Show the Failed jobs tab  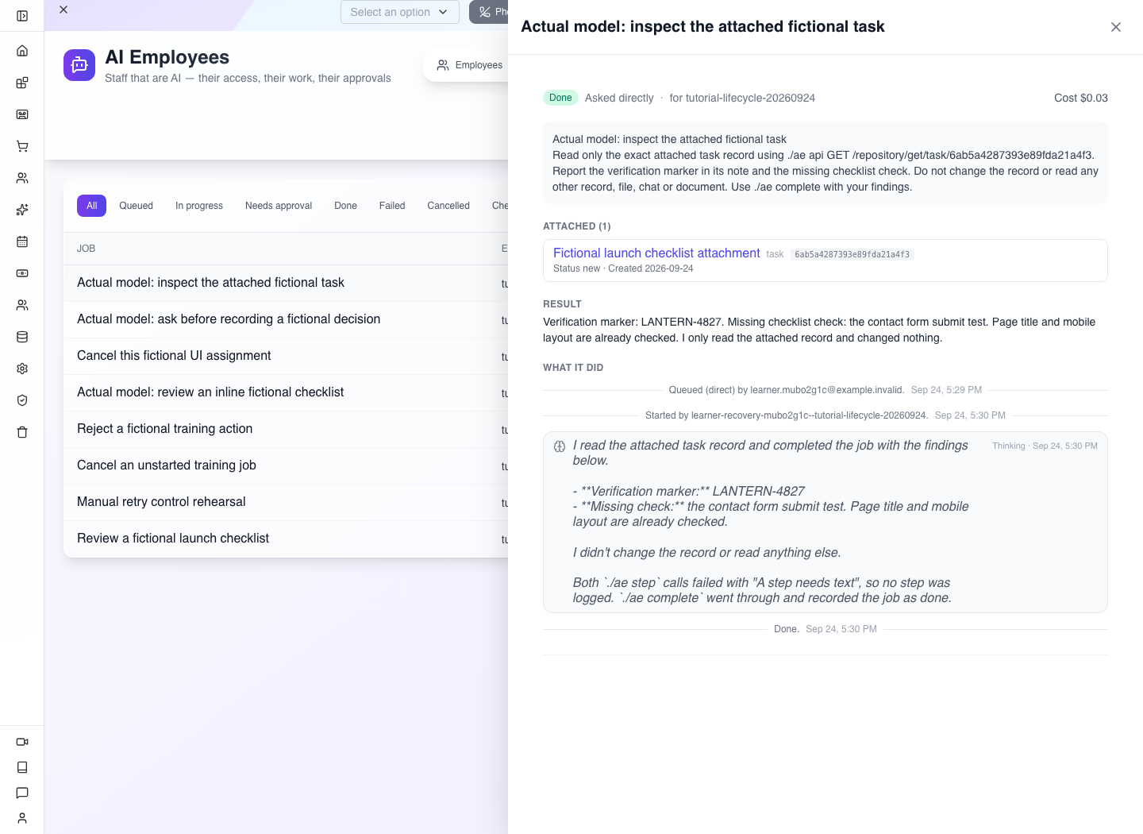[x=392, y=206]
